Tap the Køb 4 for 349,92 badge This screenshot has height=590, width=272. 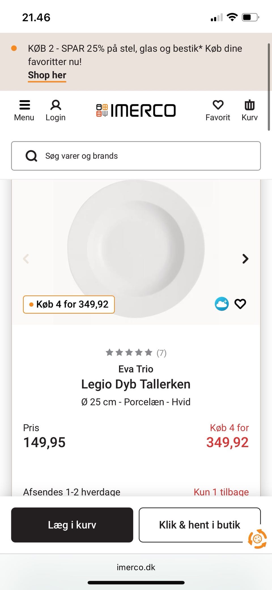point(69,304)
